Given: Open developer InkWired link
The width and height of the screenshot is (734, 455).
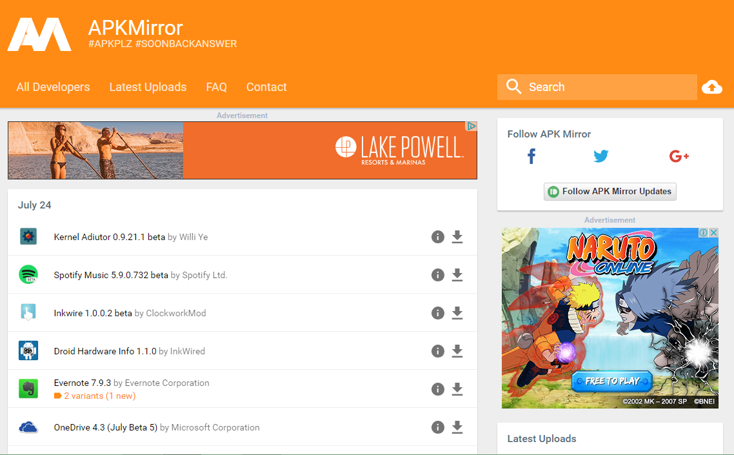Looking at the screenshot, I should 187,351.
